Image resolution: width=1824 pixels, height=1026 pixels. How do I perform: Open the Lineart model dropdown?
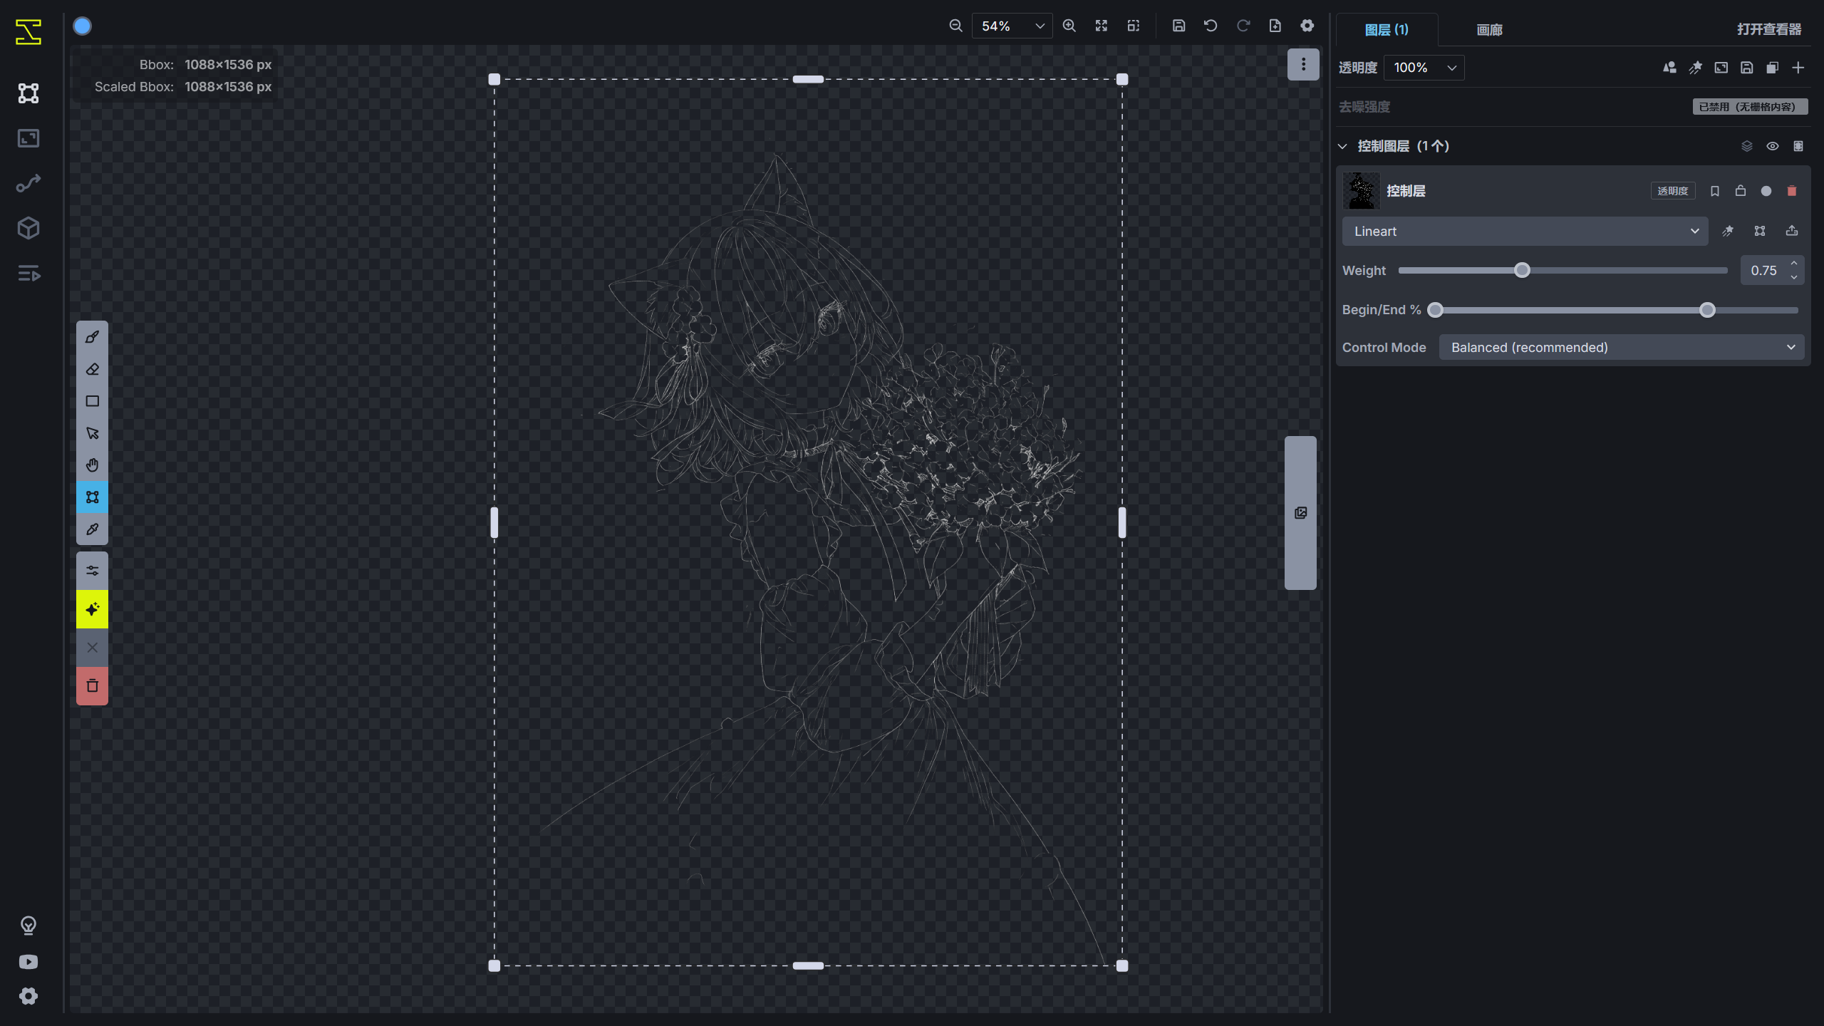tap(1525, 232)
